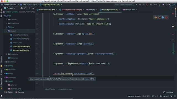Click the collapse all icon in Project panel
Image resolution: width=177 pixels, height=99 pixels.
tap(25, 8)
